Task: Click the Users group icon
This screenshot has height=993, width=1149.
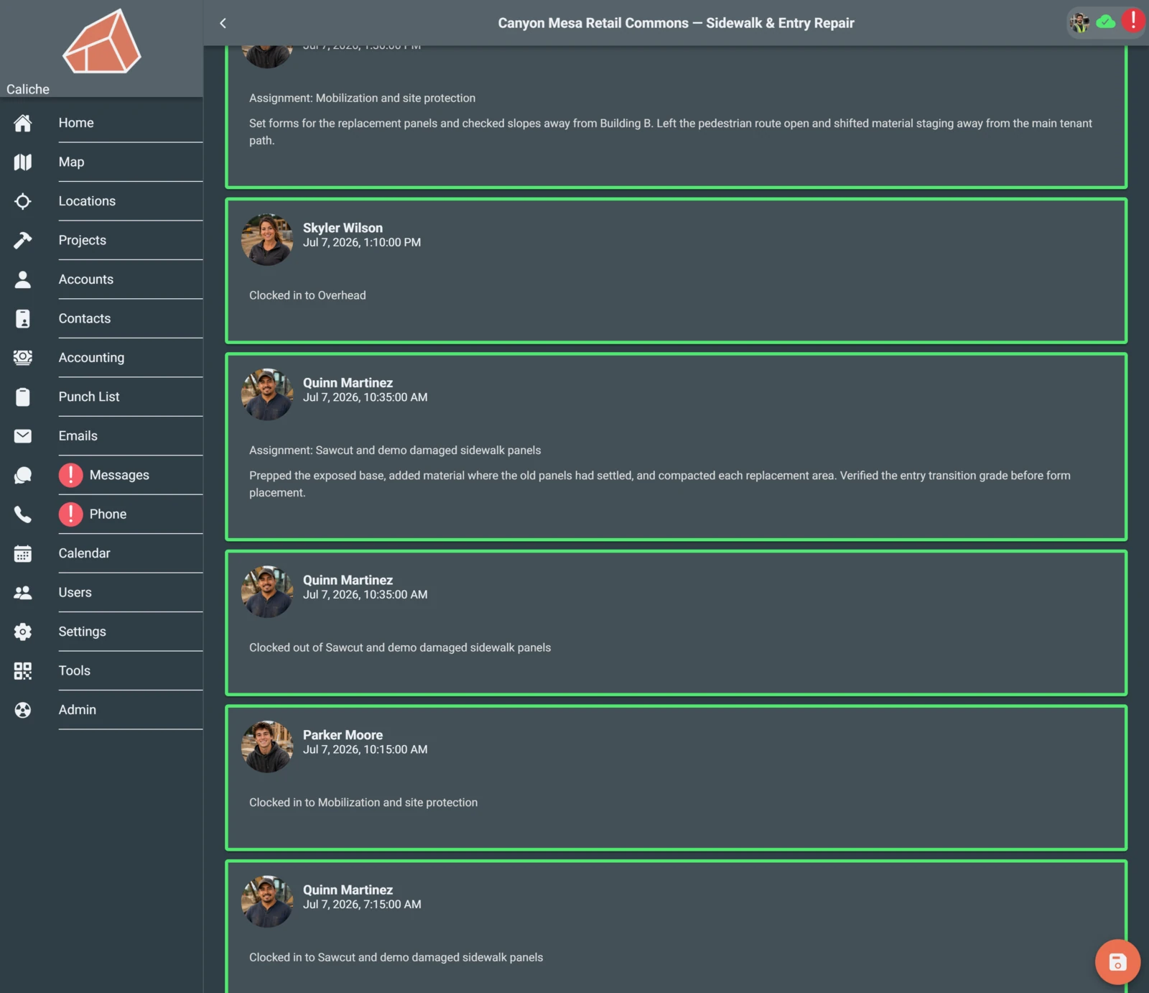Action: [23, 593]
